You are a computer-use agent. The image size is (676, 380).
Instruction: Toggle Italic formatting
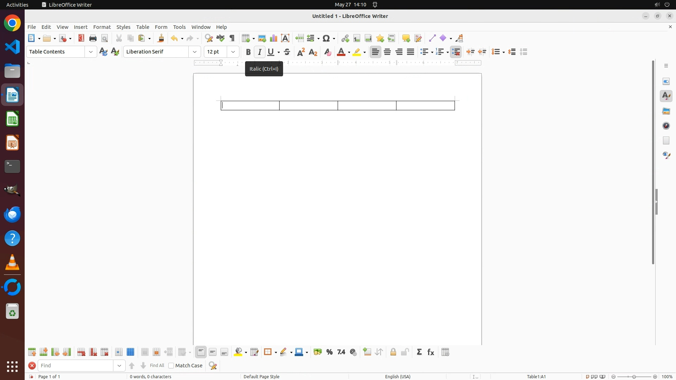tap(260, 52)
